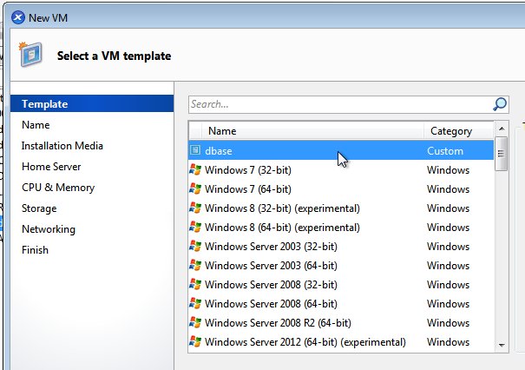Click the Windows Server 2012 flag icon

[195, 341]
